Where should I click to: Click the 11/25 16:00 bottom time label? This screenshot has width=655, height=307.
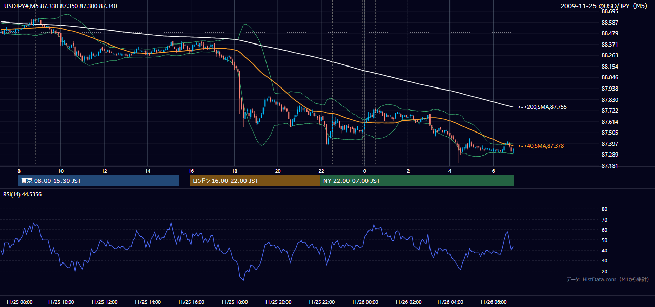click(191, 302)
